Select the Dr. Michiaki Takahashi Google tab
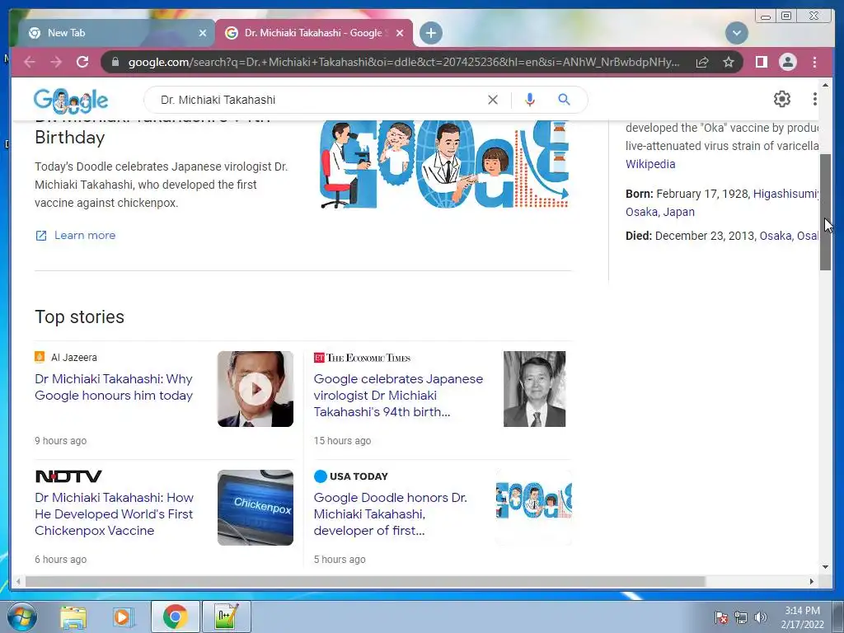 tap(314, 33)
